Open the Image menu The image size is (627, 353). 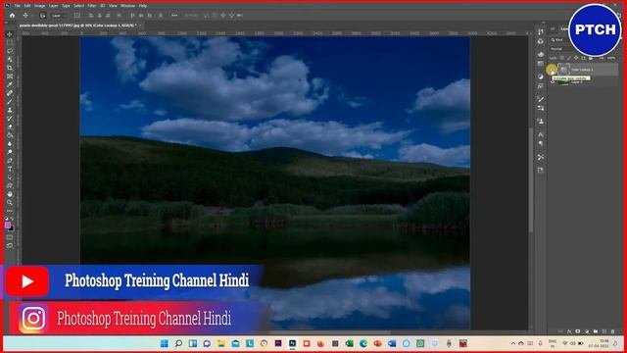click(x=39, y=6)
